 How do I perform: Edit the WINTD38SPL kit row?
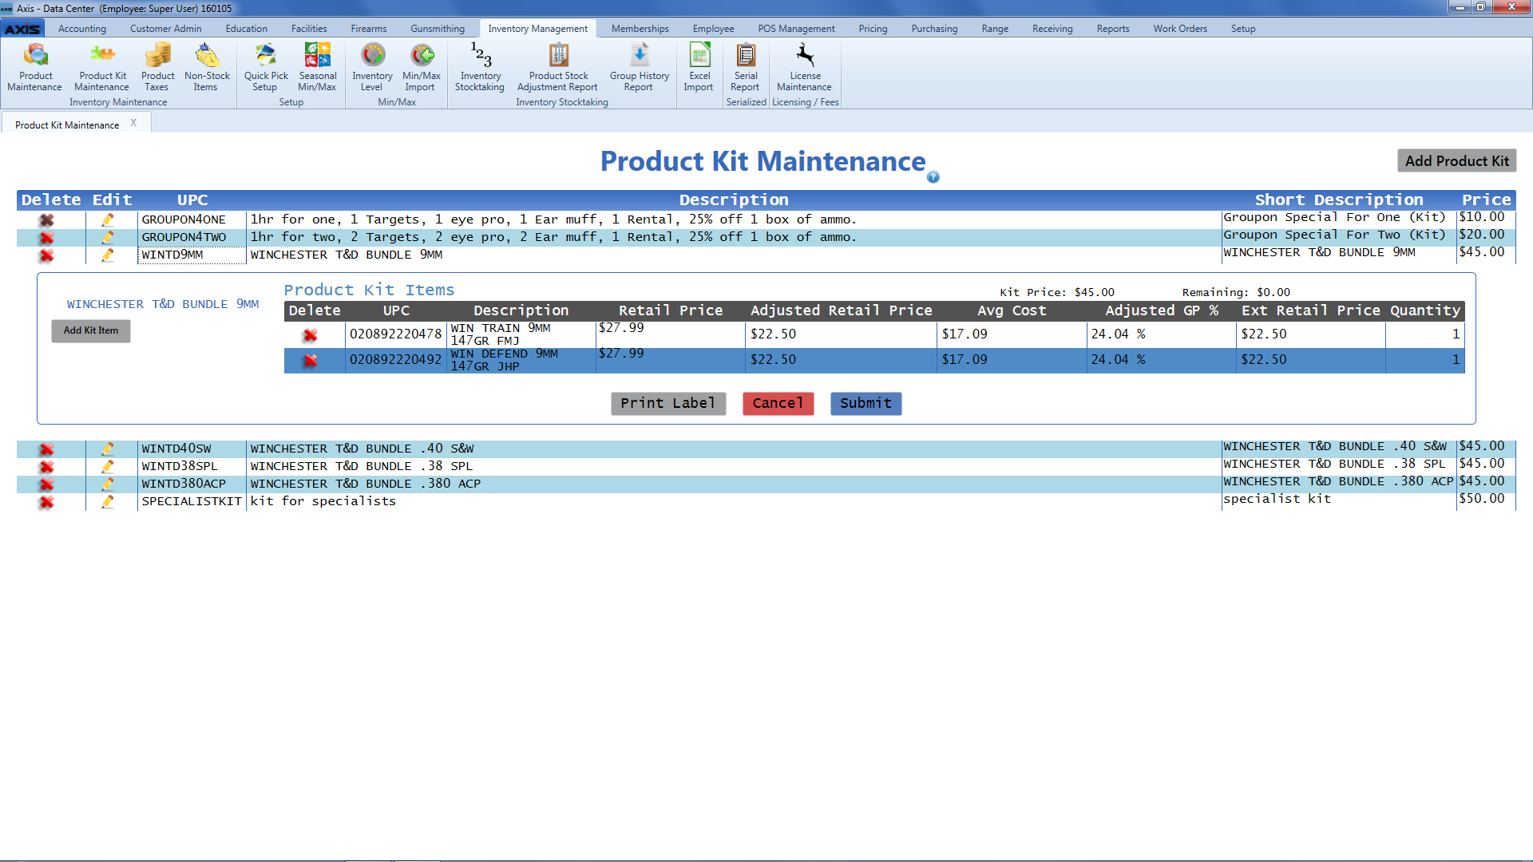[x=108, y=466]
